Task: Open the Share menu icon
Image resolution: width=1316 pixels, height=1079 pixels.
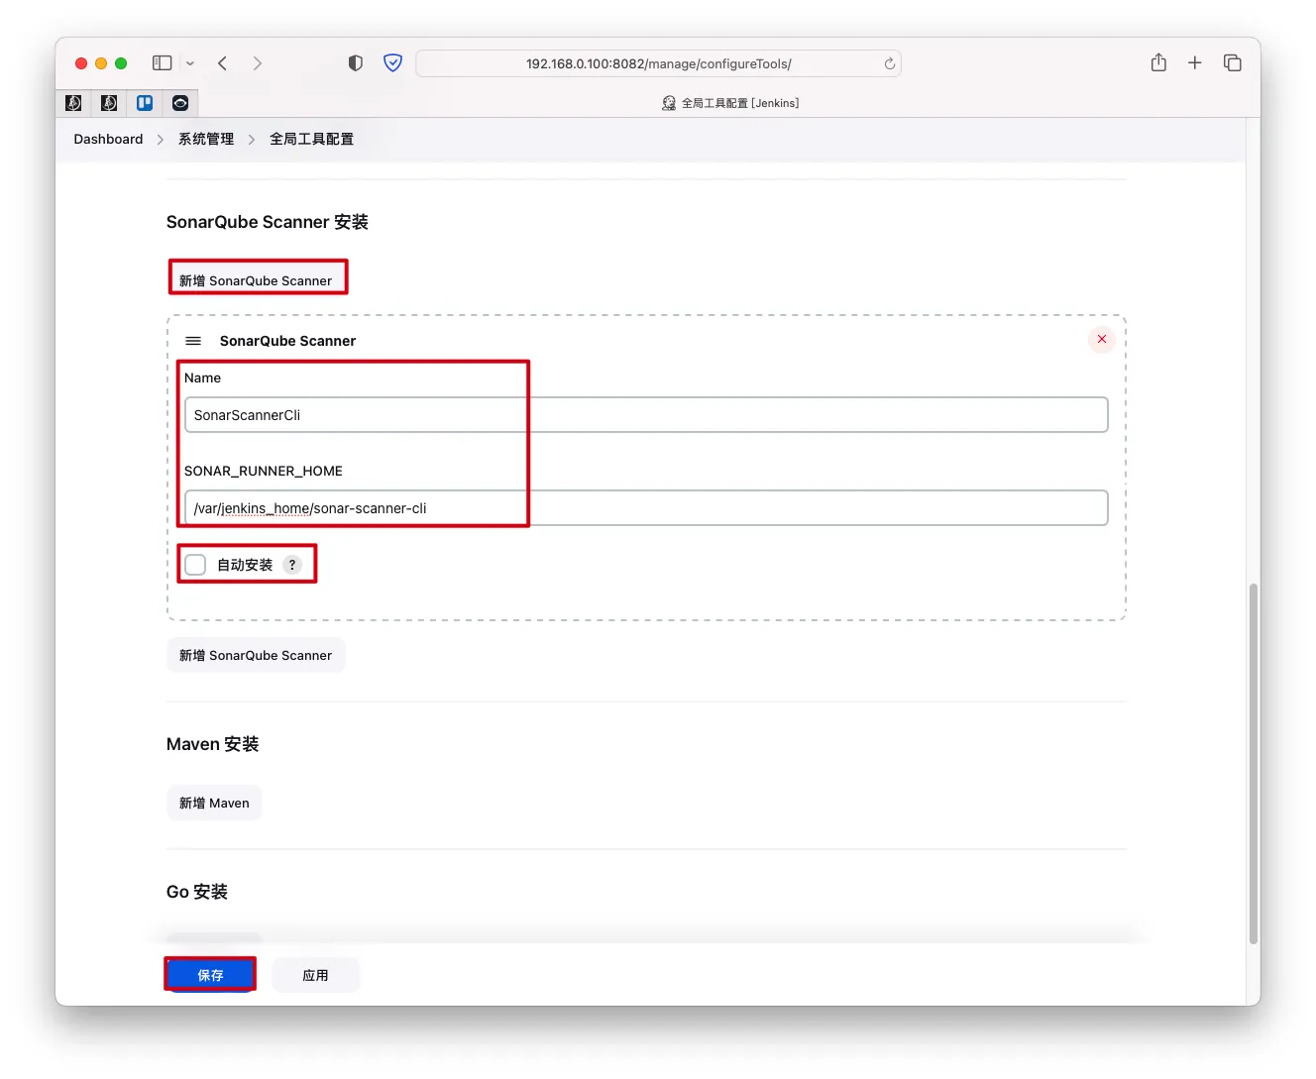Action: tap(1158, 62)
